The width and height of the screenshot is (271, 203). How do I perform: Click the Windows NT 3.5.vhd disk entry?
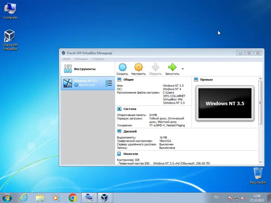click(x=182, y=163)
